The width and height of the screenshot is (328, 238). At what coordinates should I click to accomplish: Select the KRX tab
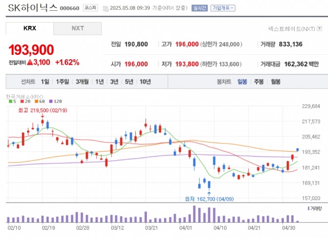[30, 28]
